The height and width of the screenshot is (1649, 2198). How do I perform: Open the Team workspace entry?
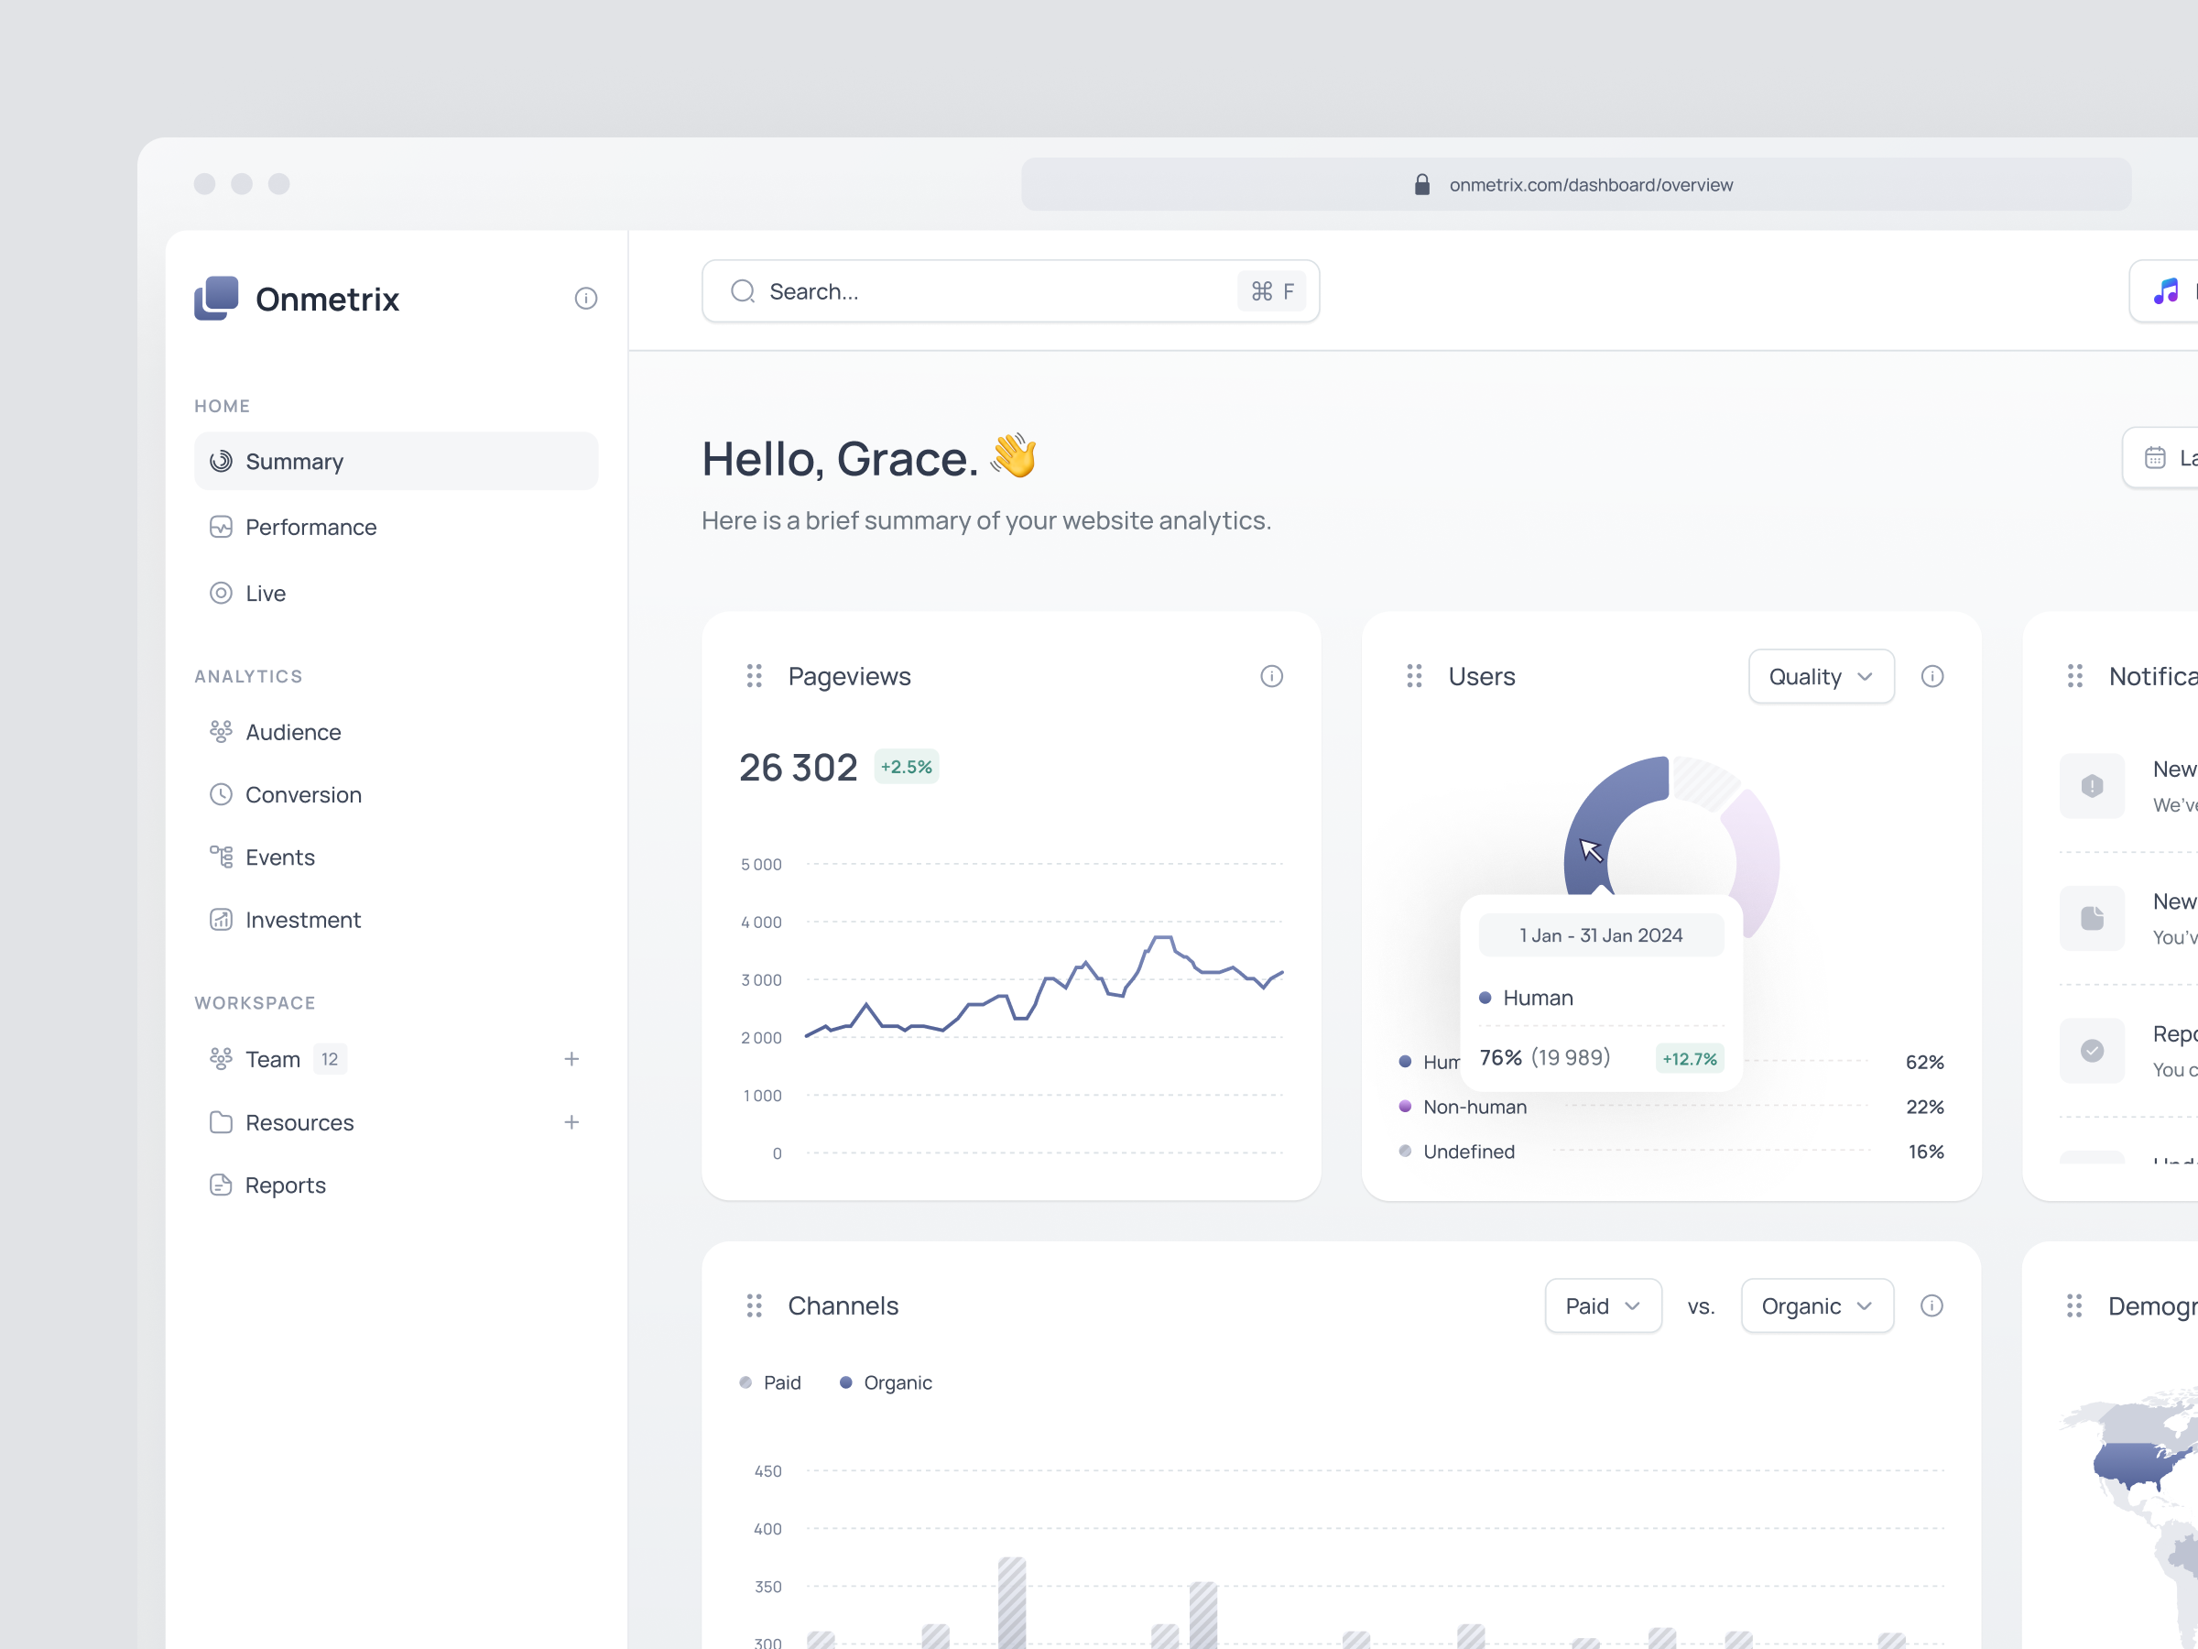[272, 1059]
